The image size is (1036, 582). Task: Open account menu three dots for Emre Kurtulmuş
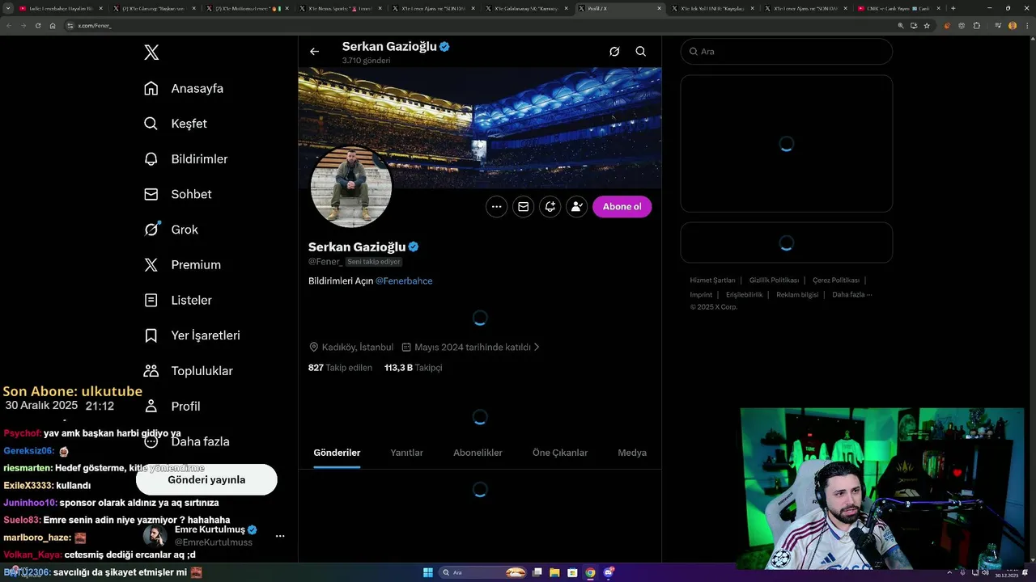pyautogui.click(x=280, y=536)
